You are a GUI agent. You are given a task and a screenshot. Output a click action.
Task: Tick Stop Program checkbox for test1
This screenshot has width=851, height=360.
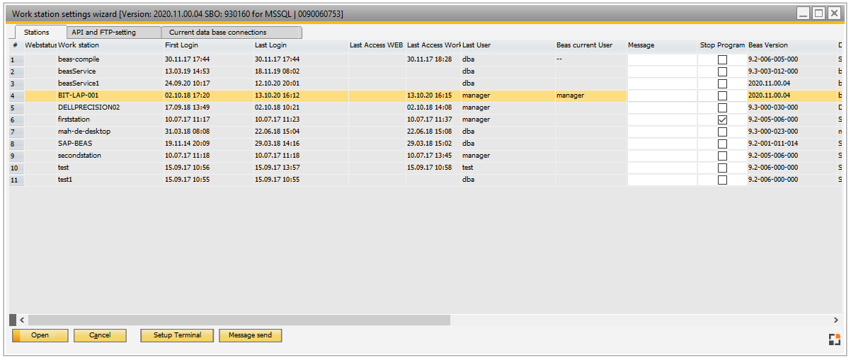point(722,180)
